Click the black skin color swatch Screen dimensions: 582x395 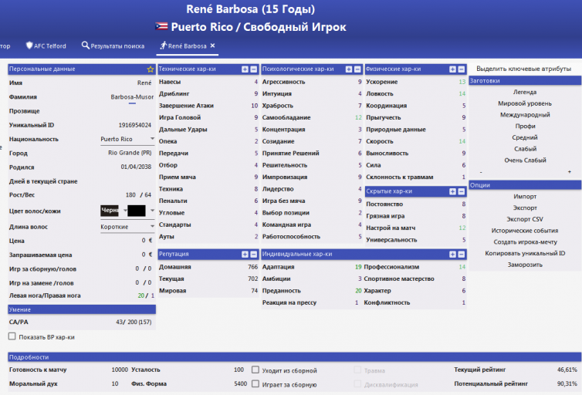pyautogui.click(x=136, y=211)
